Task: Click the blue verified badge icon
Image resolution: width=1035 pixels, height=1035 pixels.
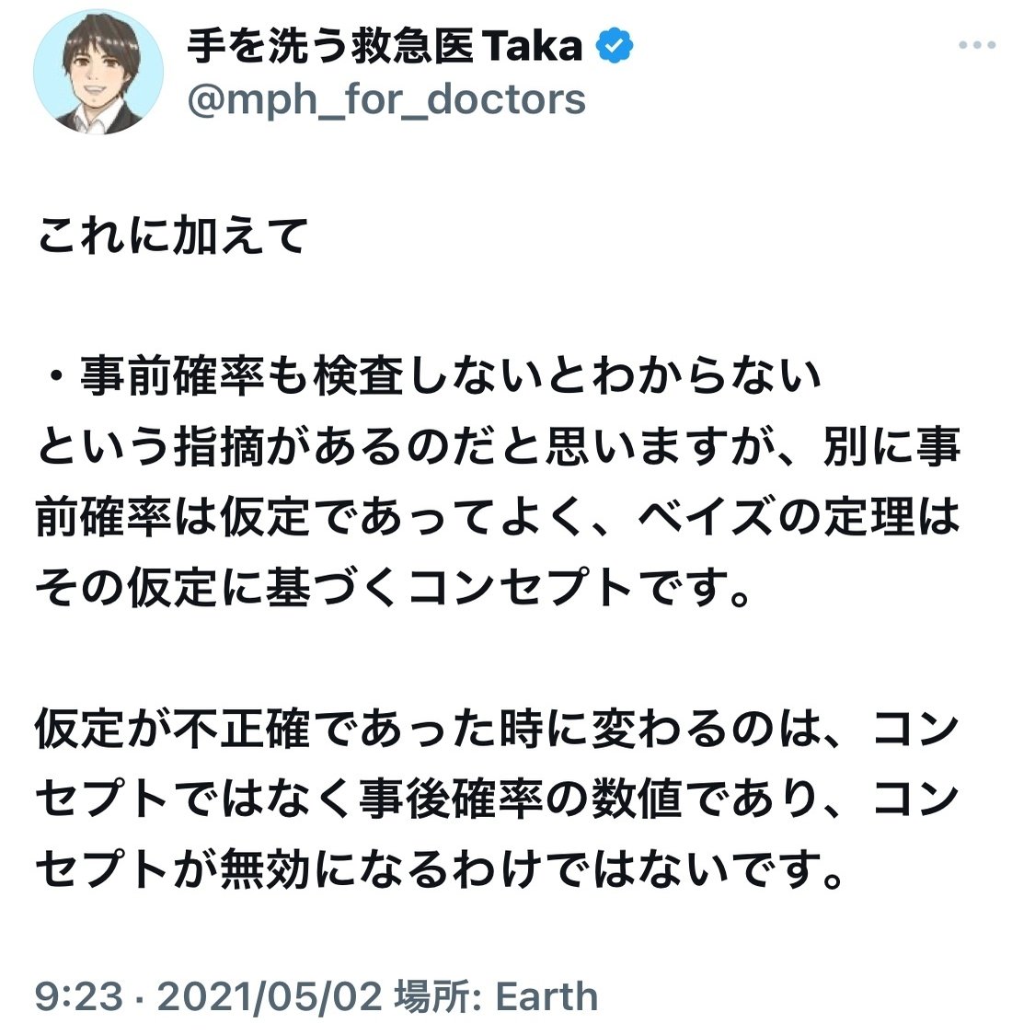Action: (x=614, y=46)
